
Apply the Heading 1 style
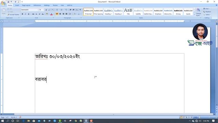(108, 12)
